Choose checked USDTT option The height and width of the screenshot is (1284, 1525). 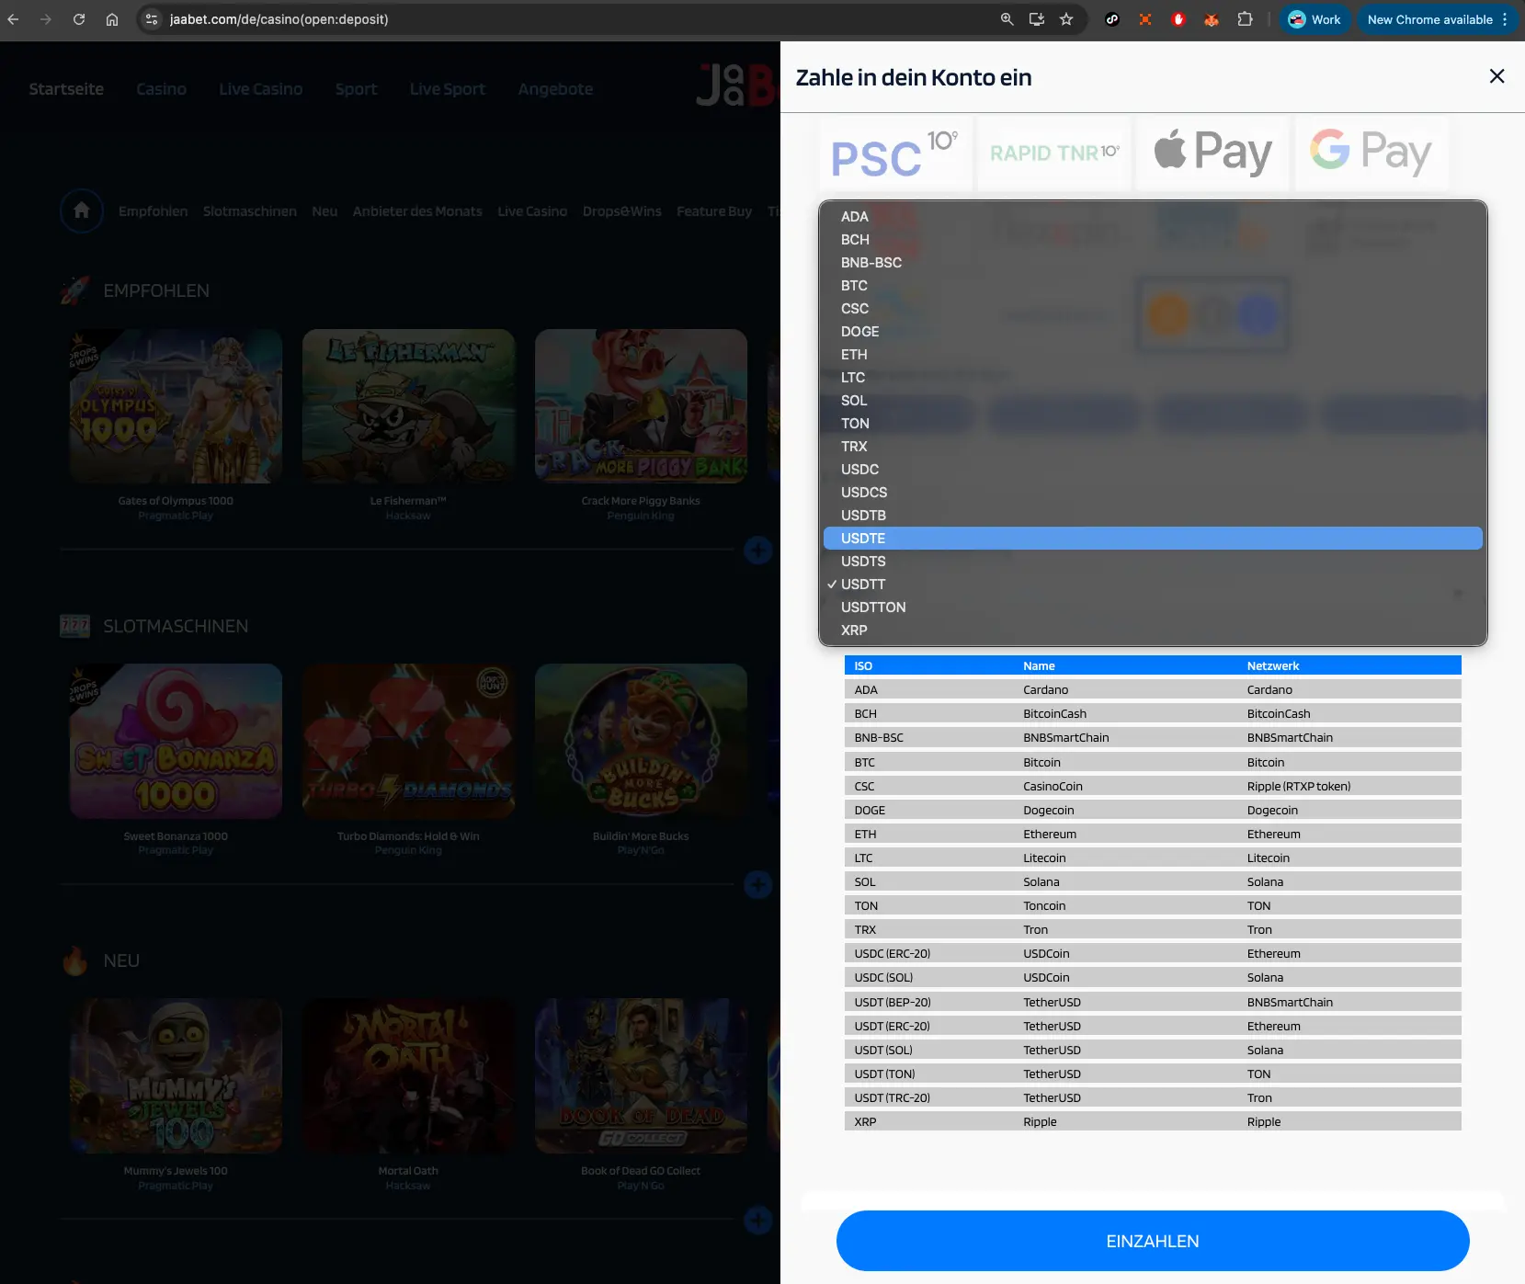click(1153, 585)
